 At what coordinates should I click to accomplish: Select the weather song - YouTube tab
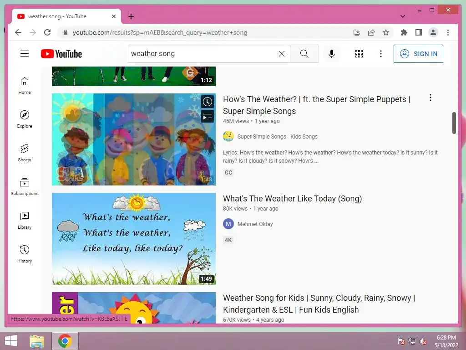(x=66, y=16)
